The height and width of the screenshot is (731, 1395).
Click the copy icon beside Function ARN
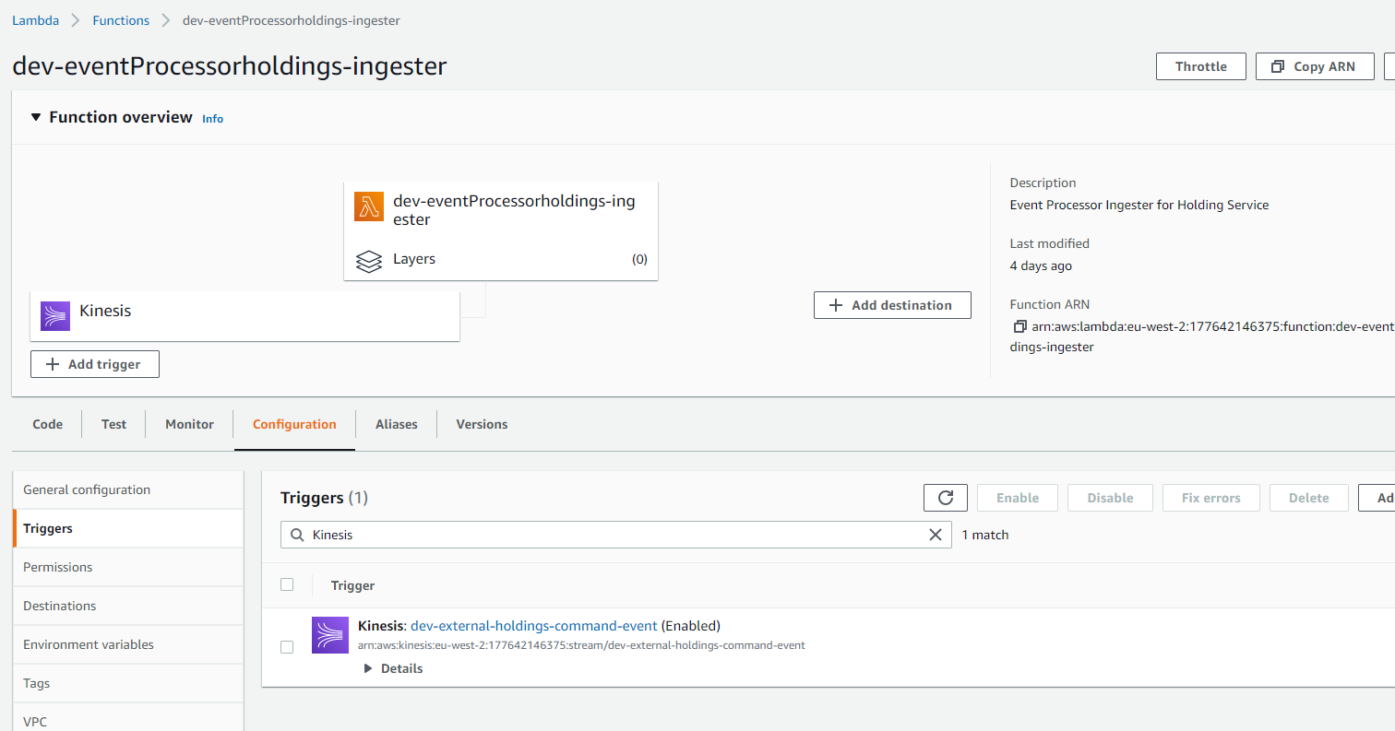click(x=1019, y=326)
